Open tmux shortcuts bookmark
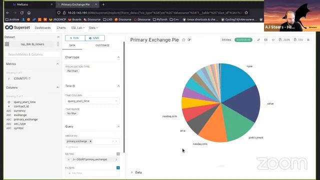The width and height of the screenshot is (320, 180). coord(200,19)
